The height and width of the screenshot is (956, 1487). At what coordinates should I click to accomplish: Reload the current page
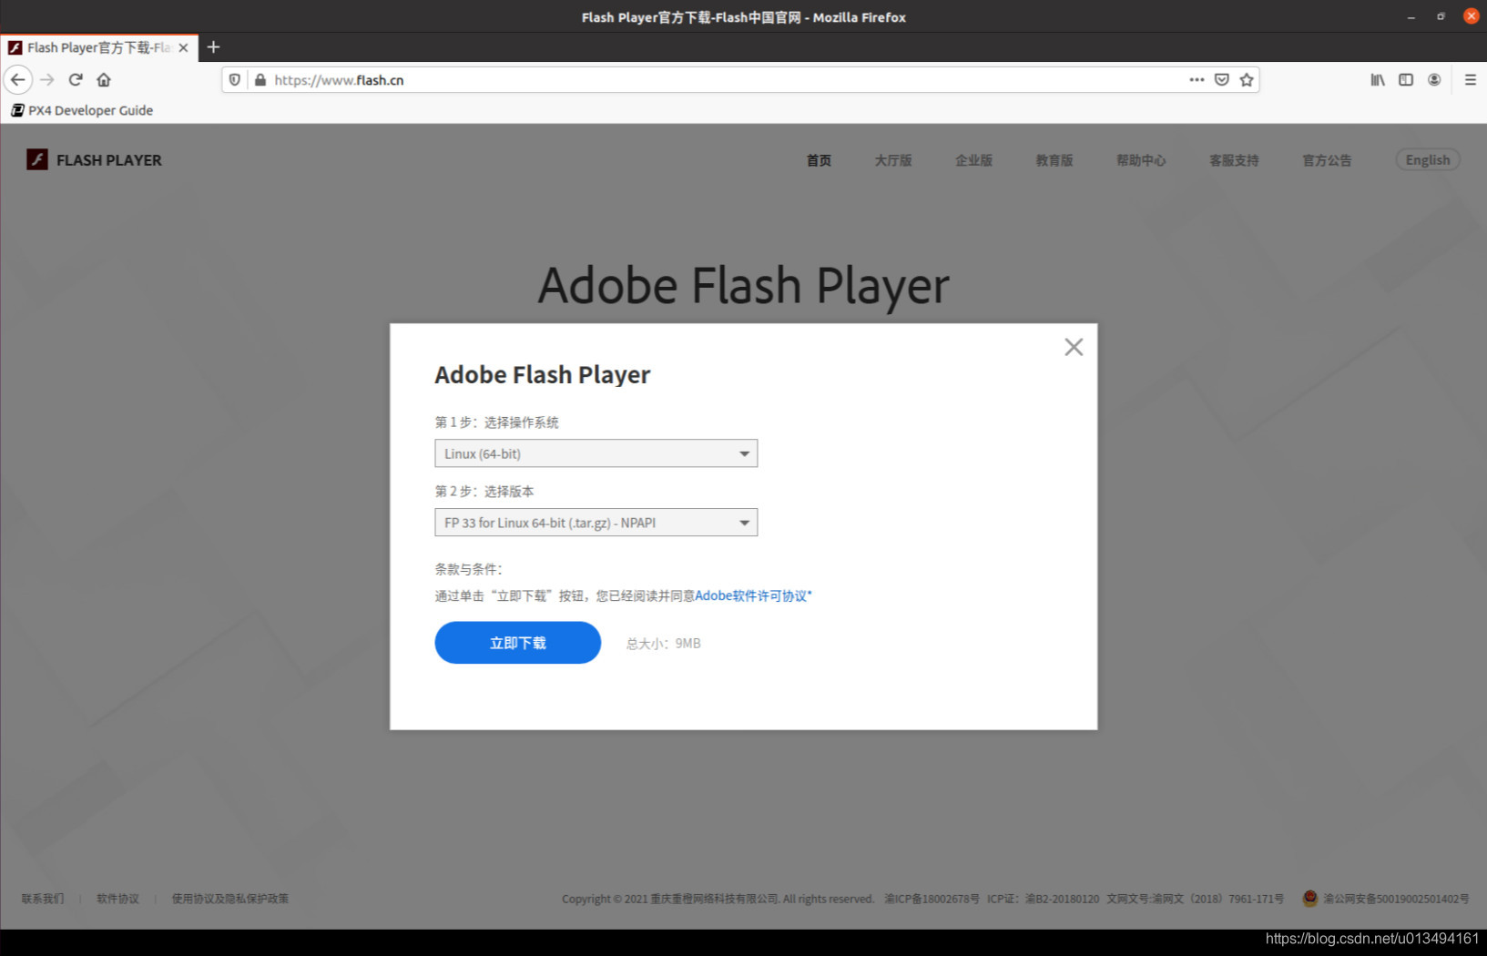76,80
